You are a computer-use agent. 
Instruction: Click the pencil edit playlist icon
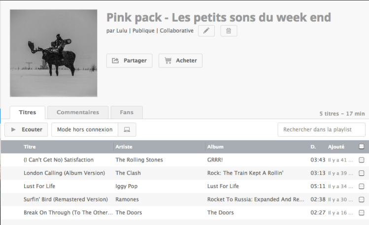point(206,31)
